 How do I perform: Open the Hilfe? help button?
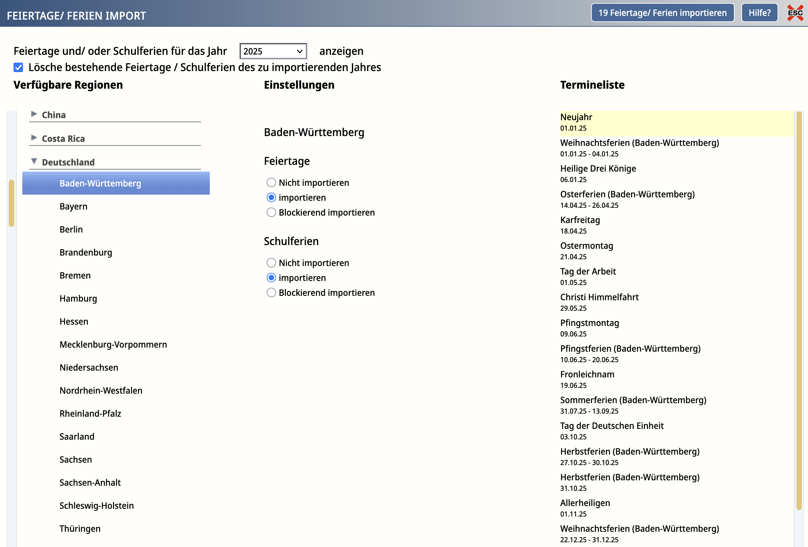[x=759, y=13]
